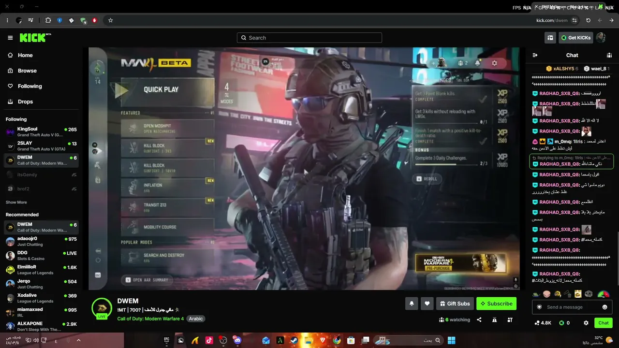Open the browser extensions puzzle icon

48,20
